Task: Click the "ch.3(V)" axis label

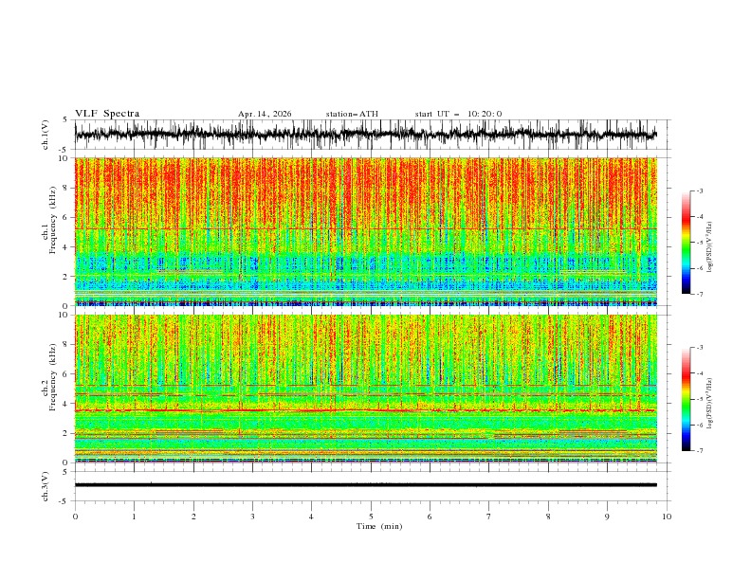Action: pyautogui.click(x=45, y=486)
